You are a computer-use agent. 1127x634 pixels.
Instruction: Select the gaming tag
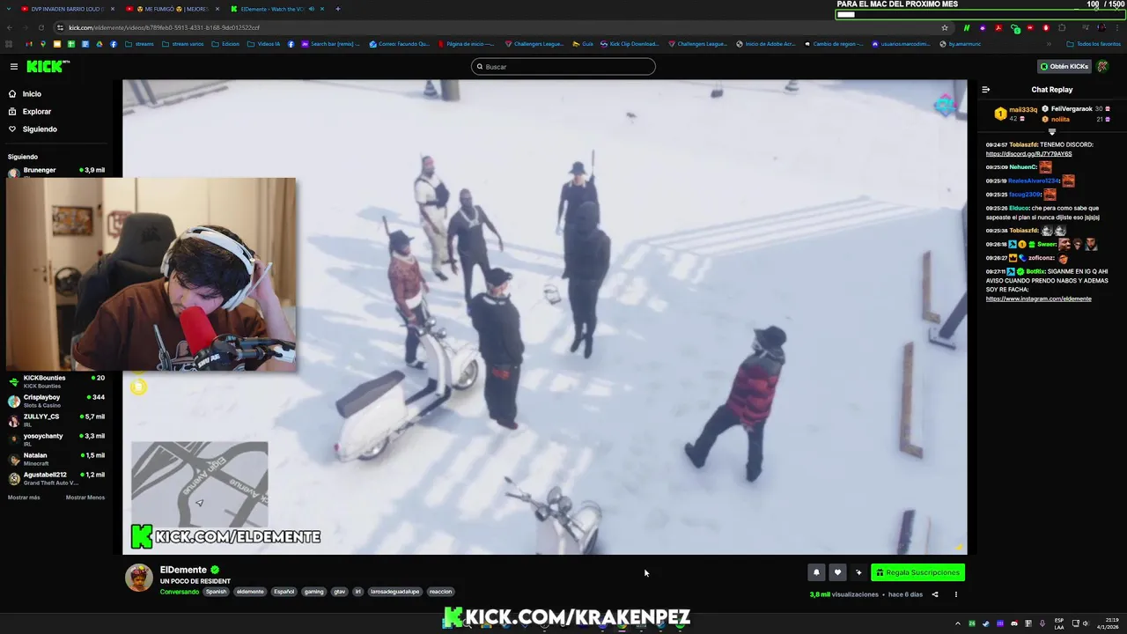coord(314,592)
